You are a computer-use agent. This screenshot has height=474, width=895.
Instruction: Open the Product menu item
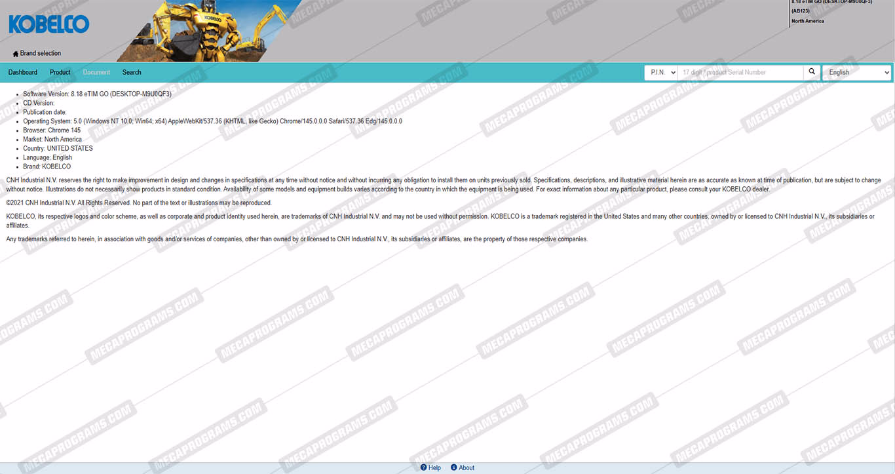click(60, 72)
